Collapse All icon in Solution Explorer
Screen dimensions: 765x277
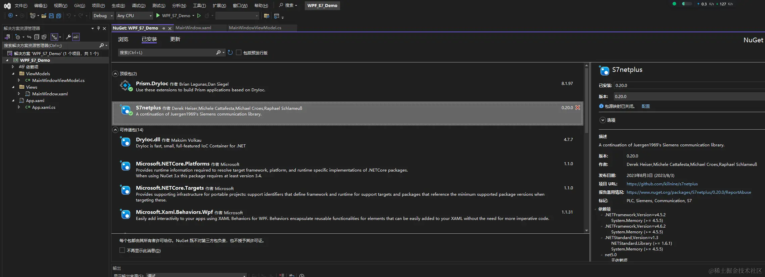click(37, 37)
